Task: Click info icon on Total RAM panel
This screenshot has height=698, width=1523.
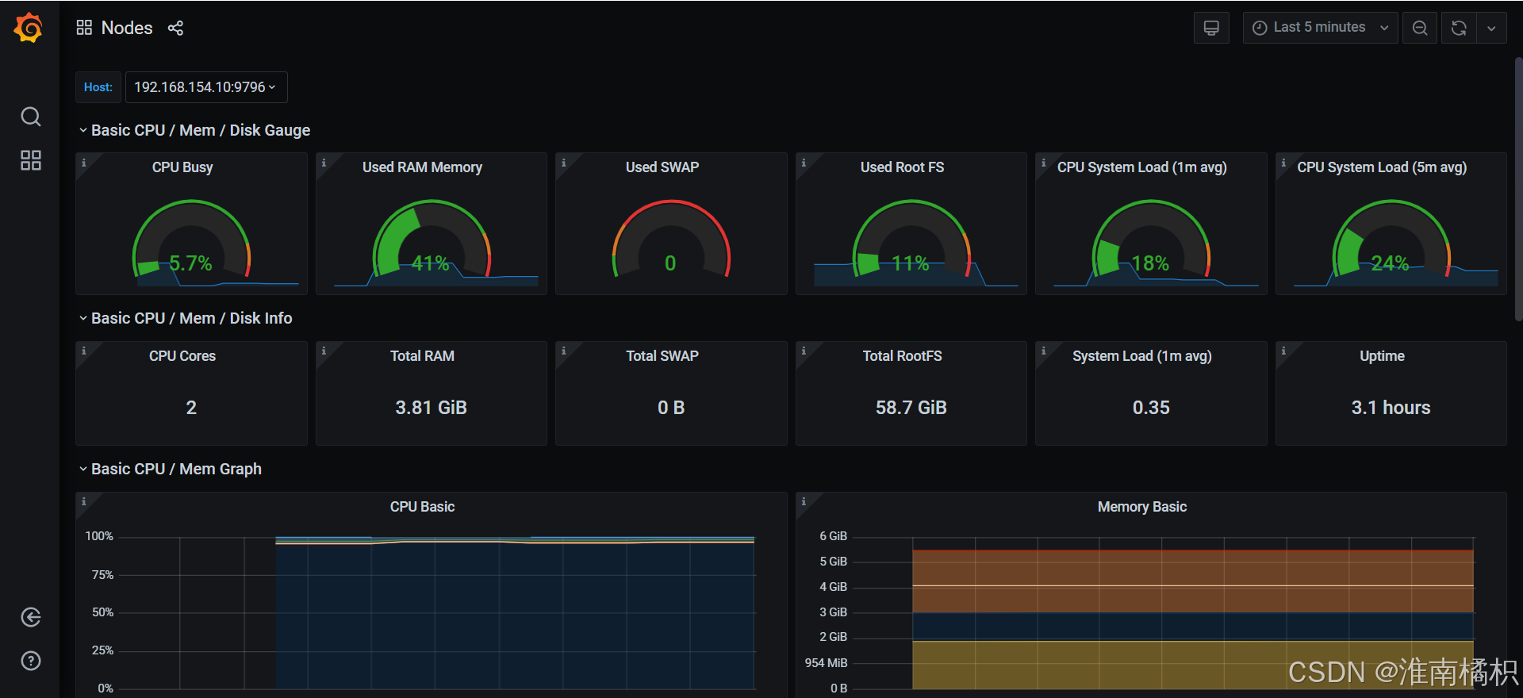Action: coord(324,350)
